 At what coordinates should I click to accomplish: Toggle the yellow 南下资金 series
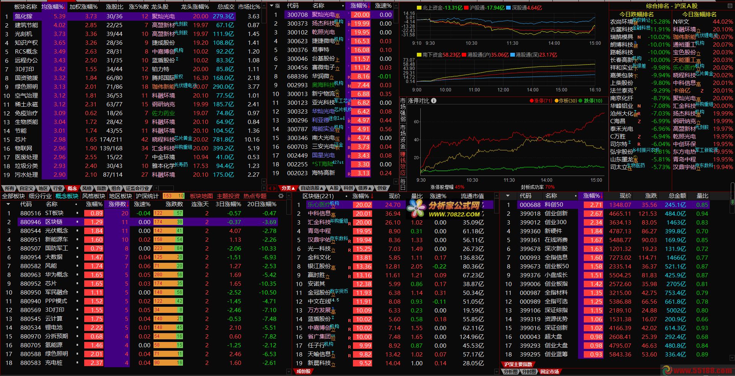[x=419, y=55]
